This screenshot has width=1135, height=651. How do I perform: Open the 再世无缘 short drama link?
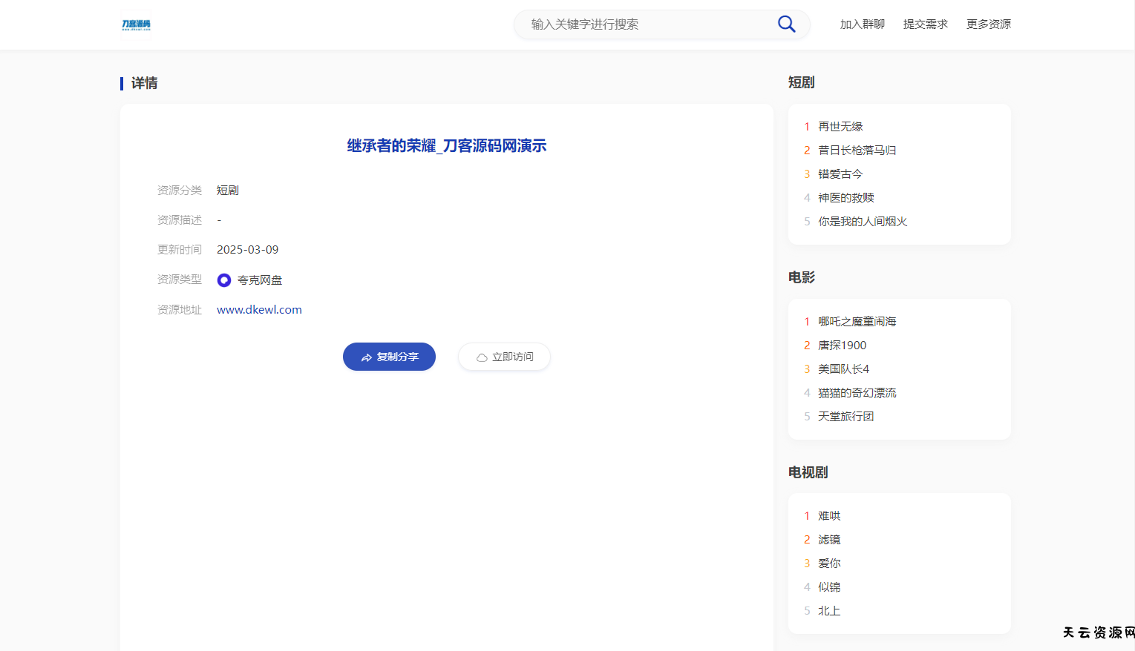click(840, 127)
